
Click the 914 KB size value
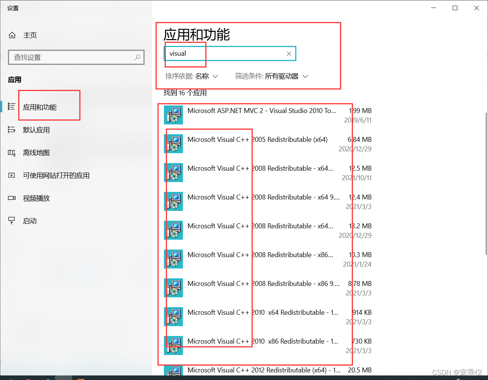pos(362,312)
